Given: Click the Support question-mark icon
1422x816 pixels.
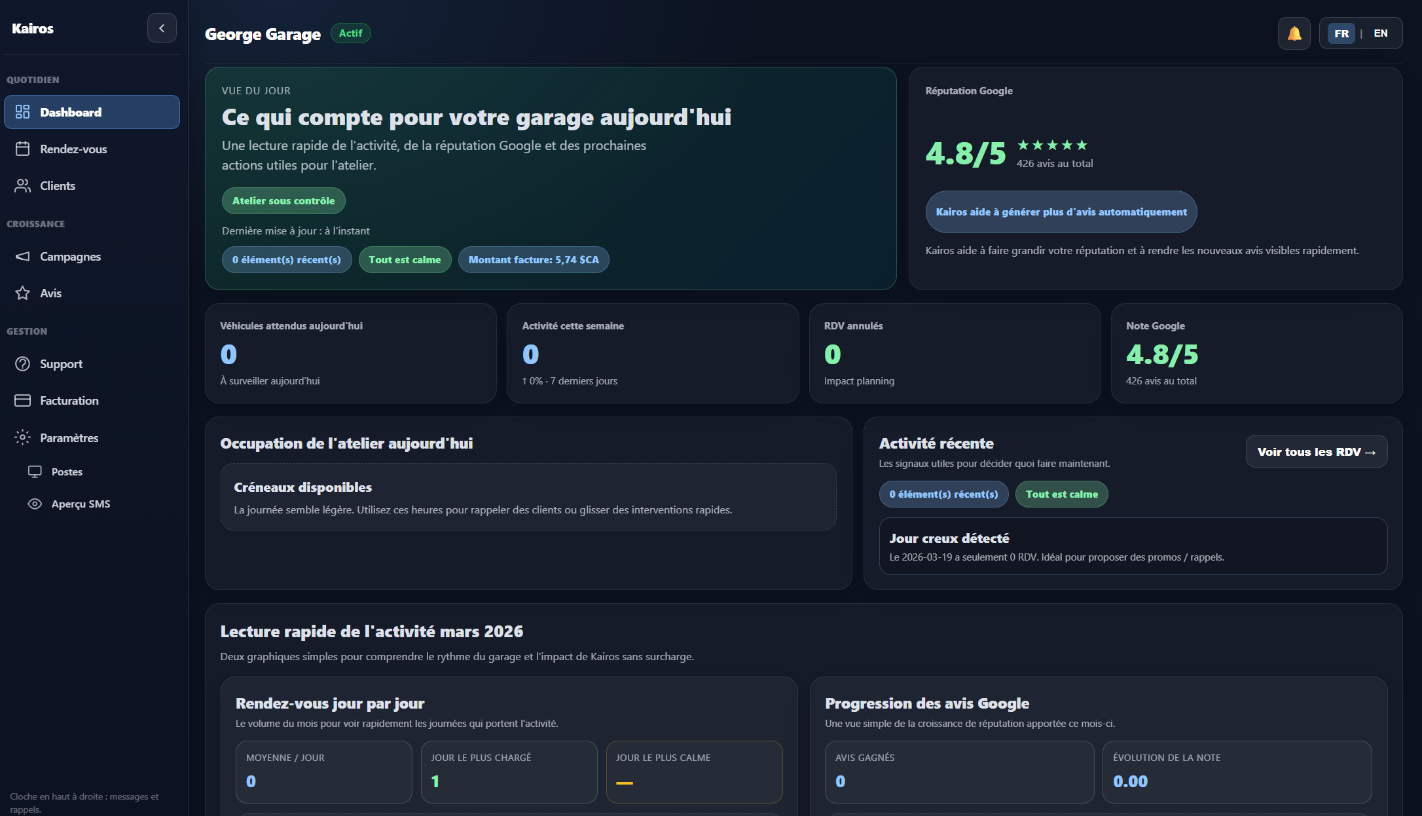Looking at the screenshot, I should point(22,363).
